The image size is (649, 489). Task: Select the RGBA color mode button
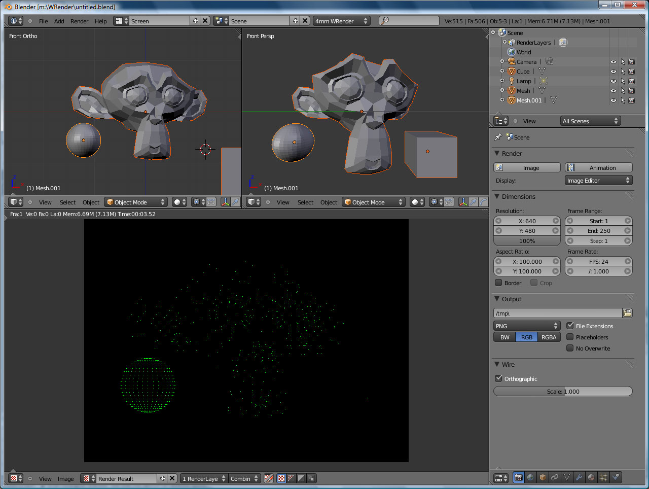click(x=549, y=337)
